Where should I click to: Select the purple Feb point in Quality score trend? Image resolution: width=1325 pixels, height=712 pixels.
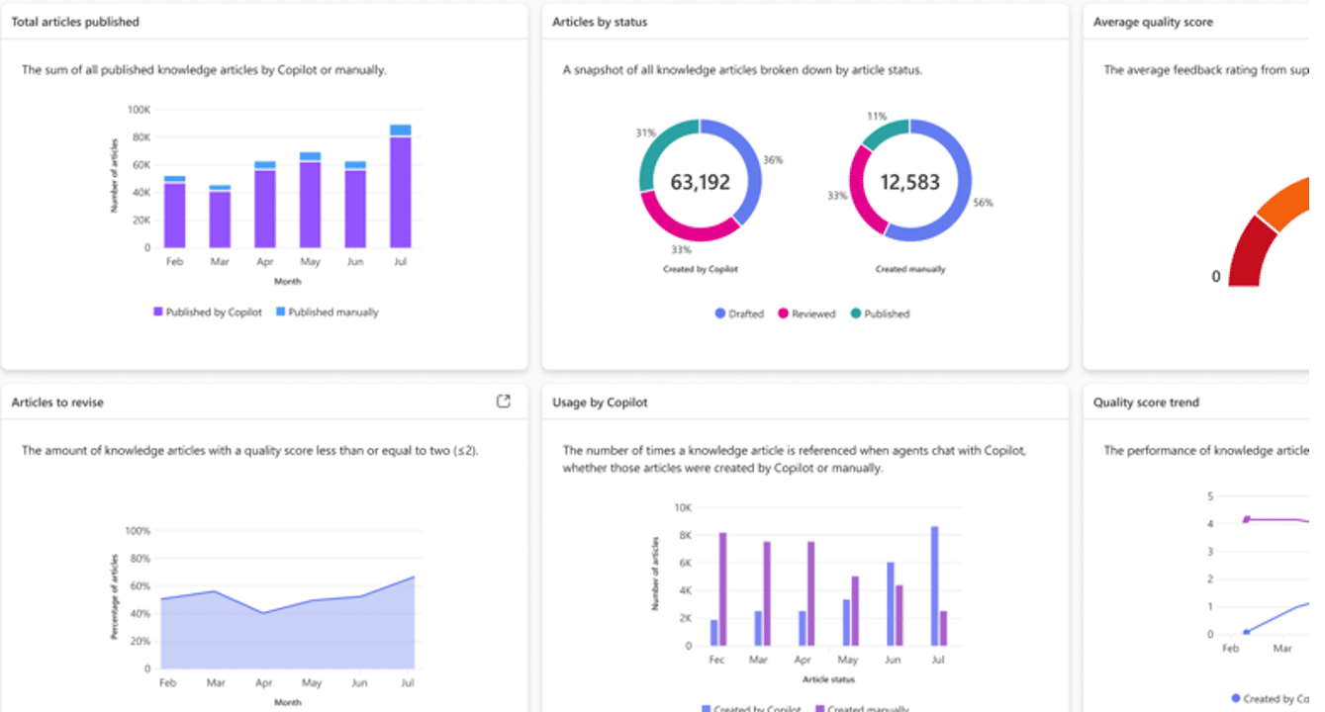(x=1247, y=519)
